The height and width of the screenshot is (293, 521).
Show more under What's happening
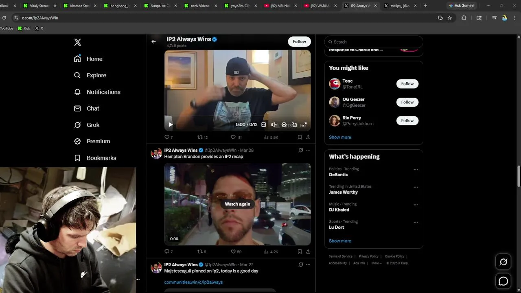[x=340, y=241]
